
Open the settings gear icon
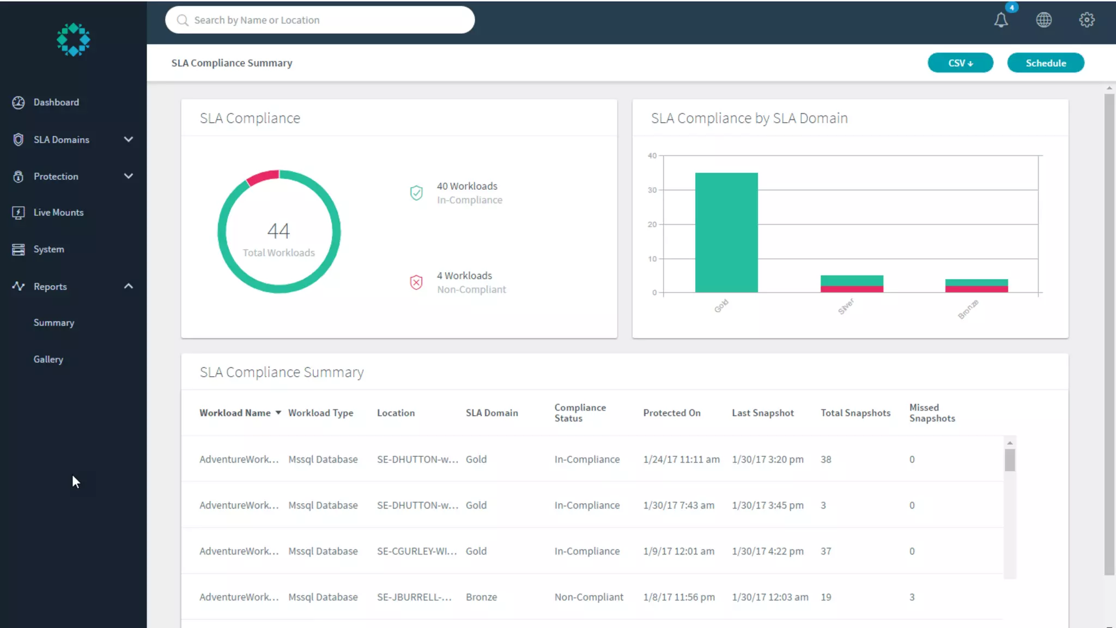(x=1087, y=20)
